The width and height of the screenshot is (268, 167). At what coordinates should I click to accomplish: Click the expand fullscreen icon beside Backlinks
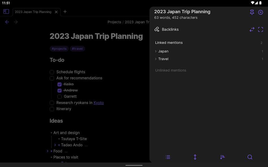click(x=261, y=30)
